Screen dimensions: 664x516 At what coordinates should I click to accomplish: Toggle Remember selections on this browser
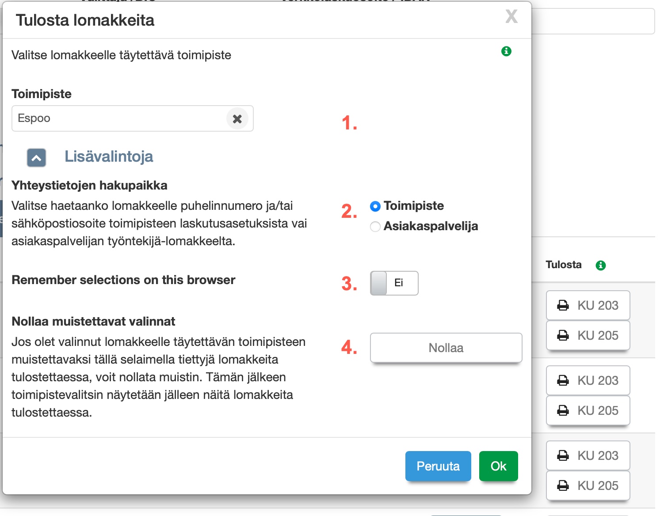(394, 283)
